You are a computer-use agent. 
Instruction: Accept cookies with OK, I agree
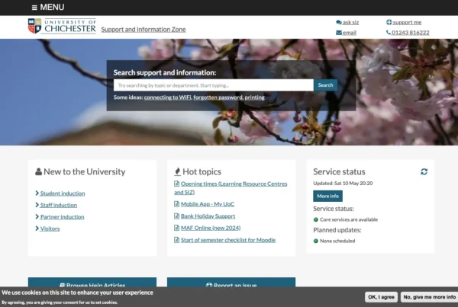coord(381,297)
